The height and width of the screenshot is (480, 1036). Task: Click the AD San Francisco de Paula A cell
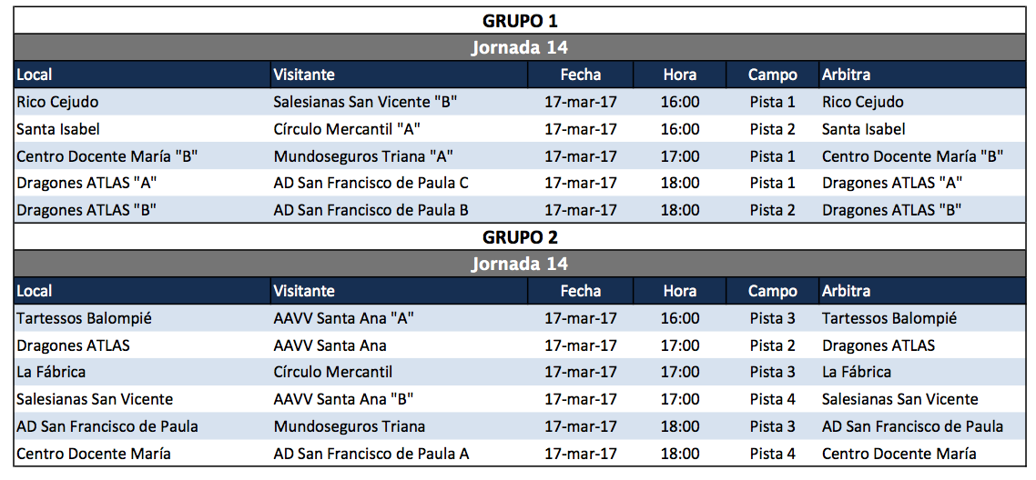point(371,454)
